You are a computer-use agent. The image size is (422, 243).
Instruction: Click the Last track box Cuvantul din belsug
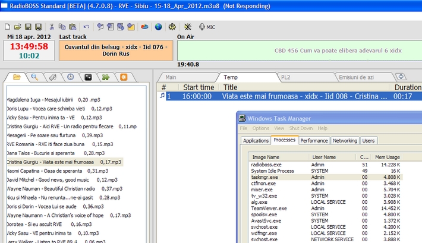pyautogui.click(x=116, y=51)
